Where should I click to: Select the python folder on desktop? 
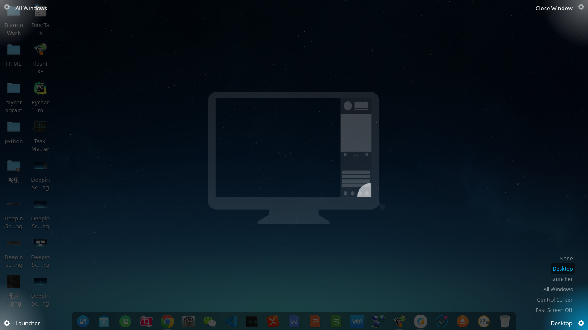[x=14, y=132]
